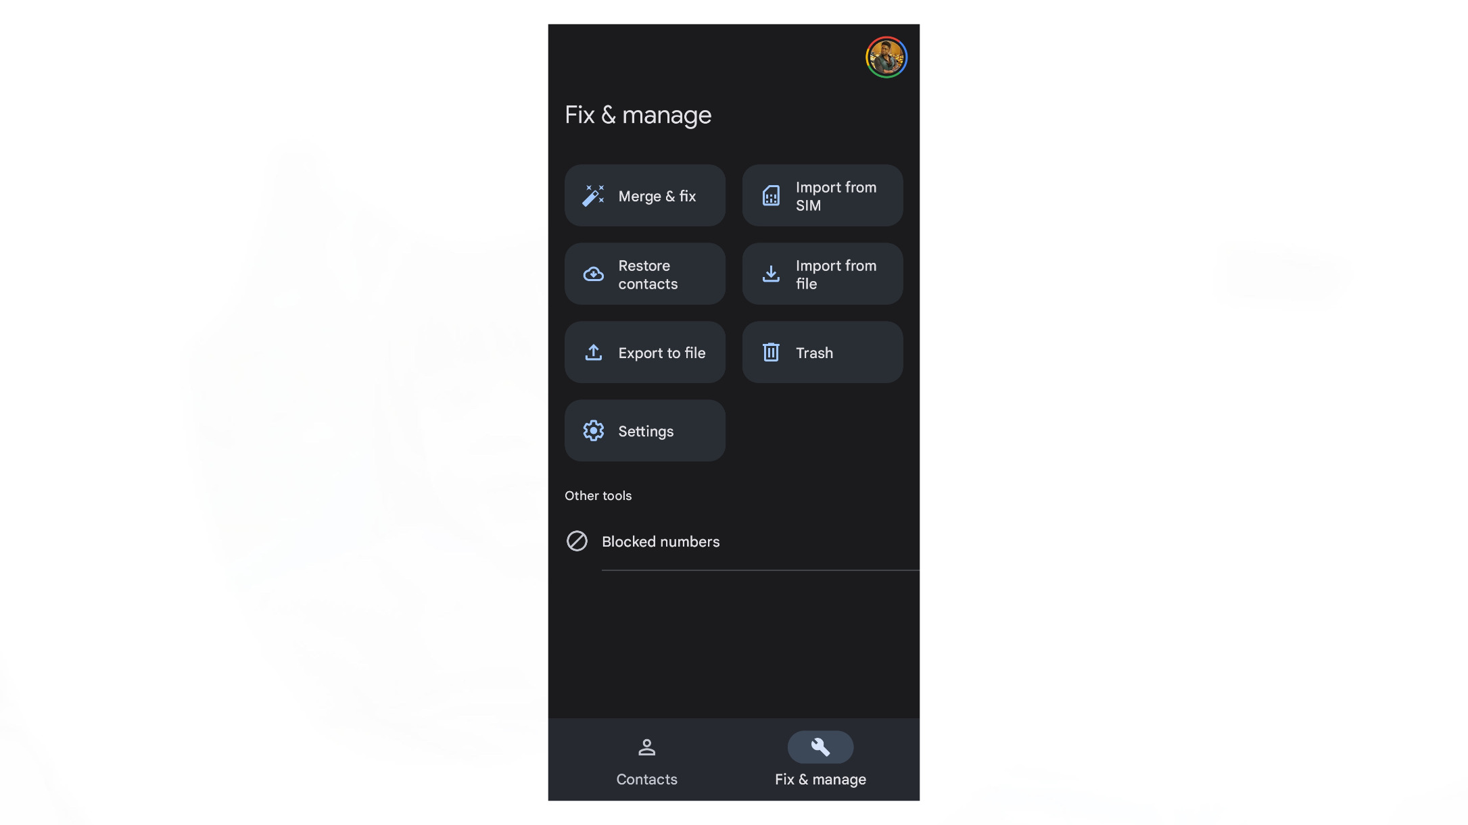1468x825 pixels.
Task: Enable contact merge suggestions
Action: click(644, 195)
